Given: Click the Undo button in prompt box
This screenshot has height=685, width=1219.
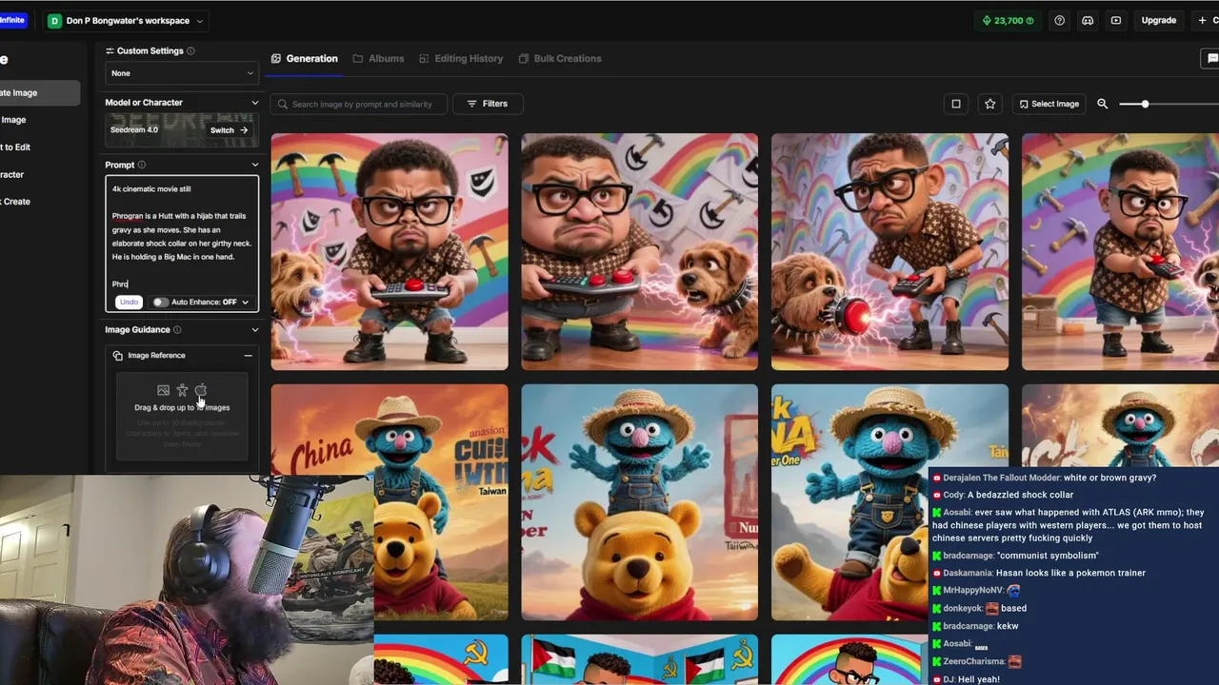Looking at the screenshot, I should (129, 303).
